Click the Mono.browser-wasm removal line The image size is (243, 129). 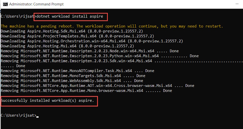pos(86,91)
